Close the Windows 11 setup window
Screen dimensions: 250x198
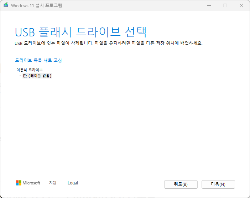(241, 5)
